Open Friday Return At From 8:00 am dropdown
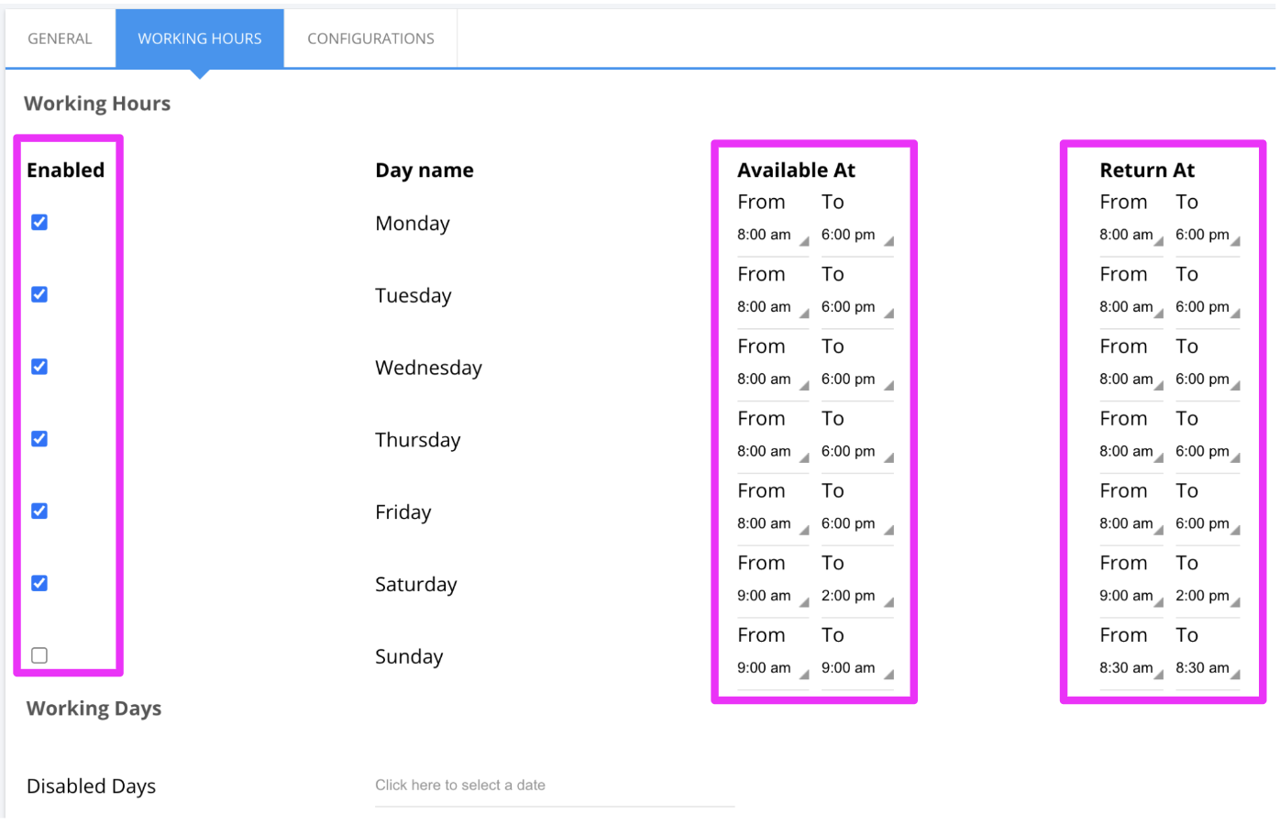 tap(1131, 523)
